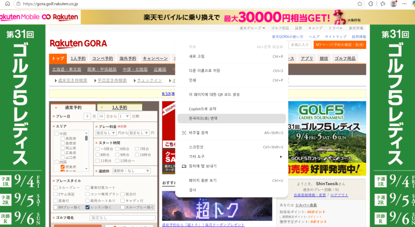415x227 pixels.
Task: Open the ヘルプ link
Action: click(314, 37)
